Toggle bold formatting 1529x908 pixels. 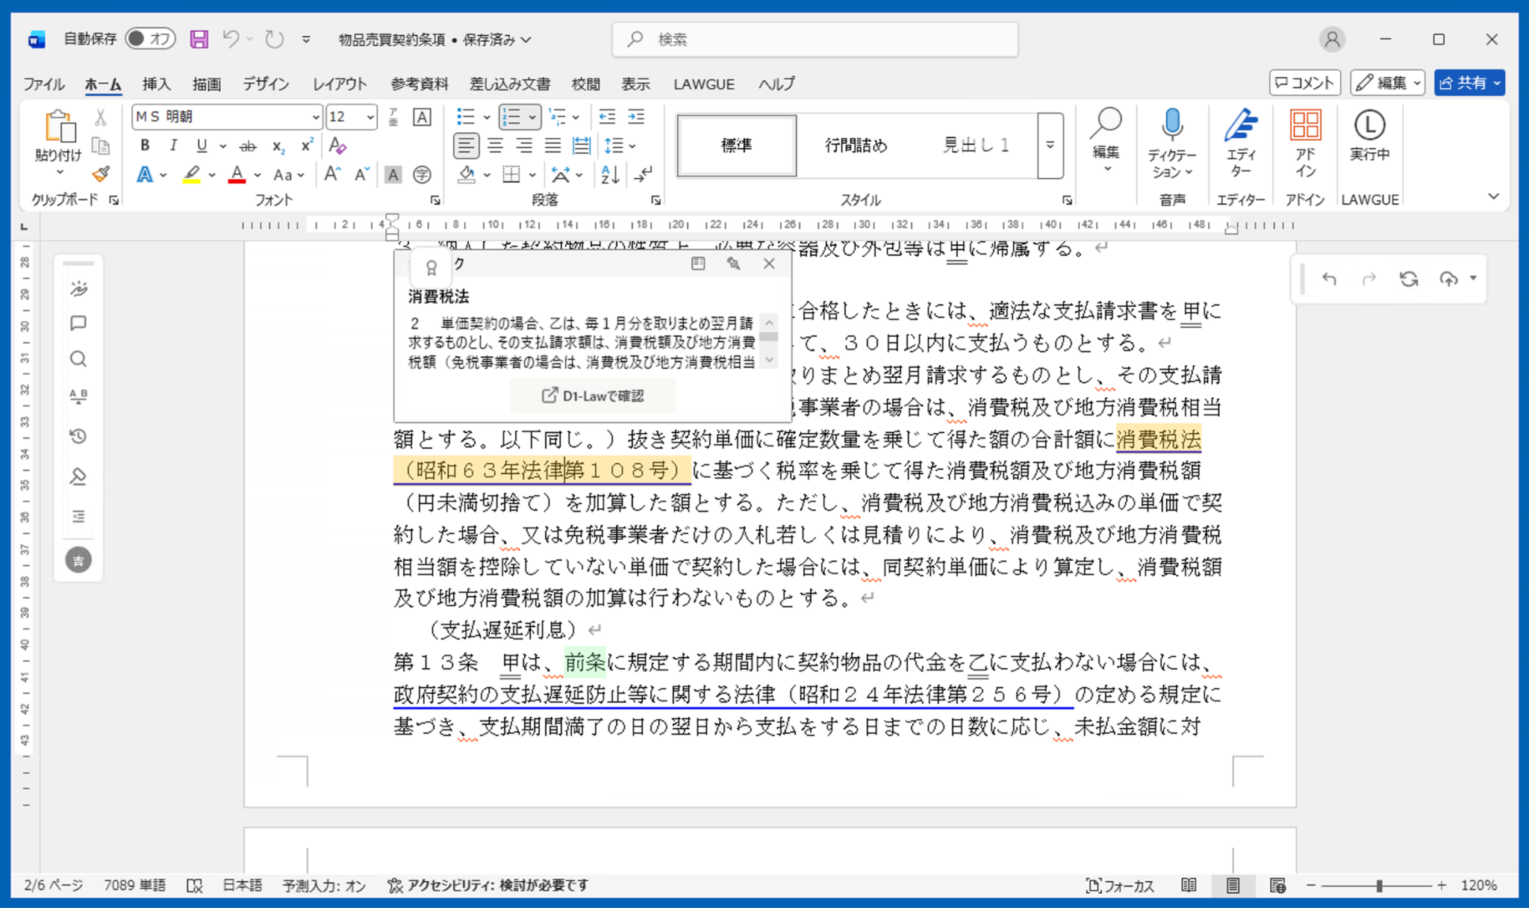point(145,146)
